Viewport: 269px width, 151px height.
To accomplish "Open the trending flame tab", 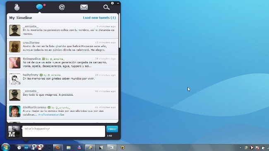I will coord(17,7).
